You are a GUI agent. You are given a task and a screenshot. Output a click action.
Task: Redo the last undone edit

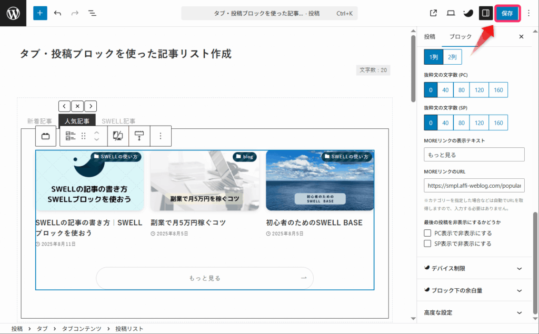point(75,13)
